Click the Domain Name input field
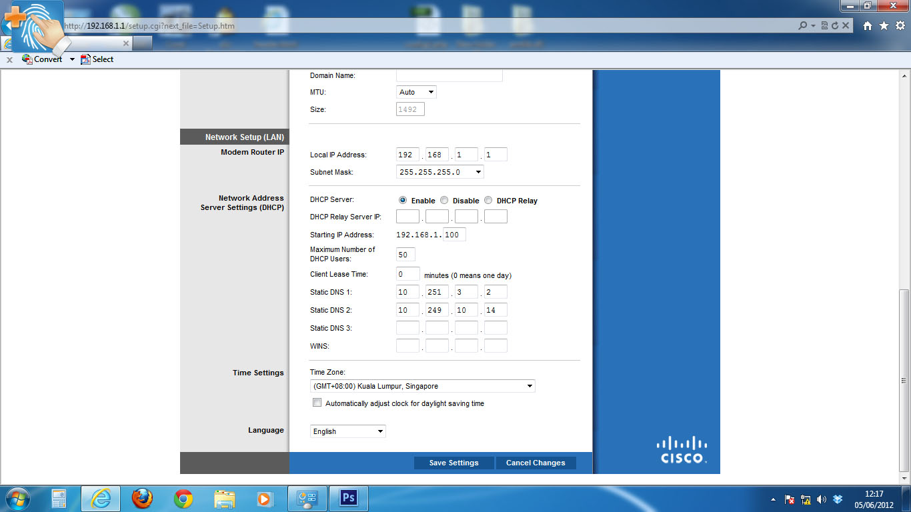The image size is (911, 512). click(x=449, y=75)
